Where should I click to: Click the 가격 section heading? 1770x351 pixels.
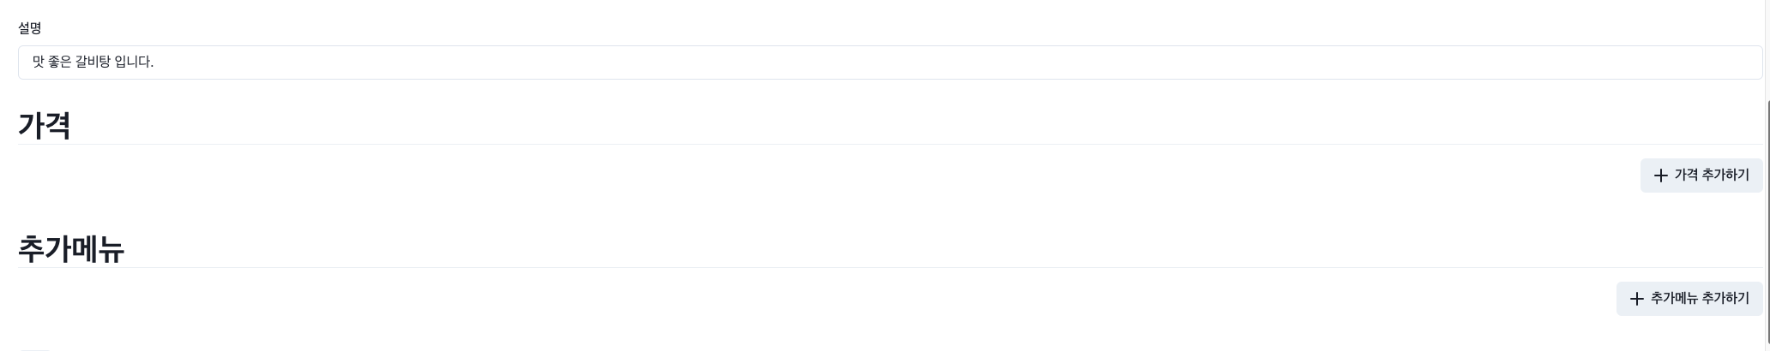45,125
